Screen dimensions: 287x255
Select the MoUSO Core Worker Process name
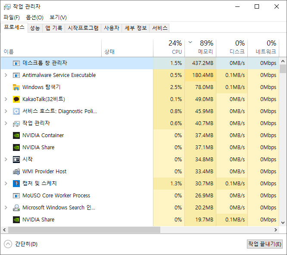[56, 196]
